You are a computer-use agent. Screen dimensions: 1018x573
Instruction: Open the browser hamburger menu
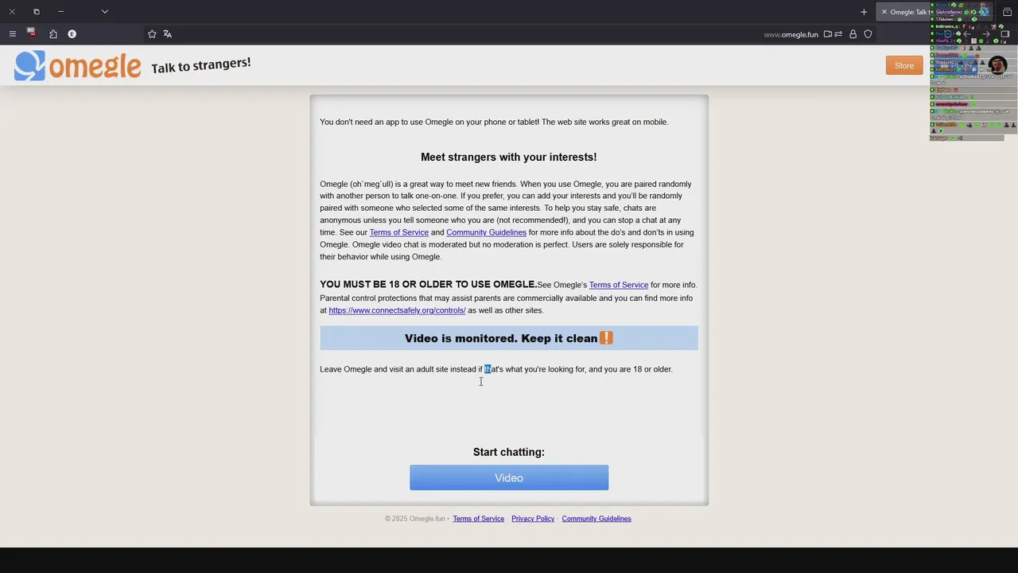pos(12,34)
